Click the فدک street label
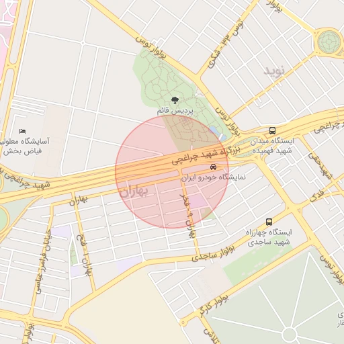344x344 pixels. pos(317,196)
